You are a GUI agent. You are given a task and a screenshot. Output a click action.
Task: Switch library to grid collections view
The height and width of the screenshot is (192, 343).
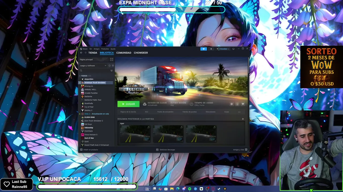[x=111, y=59]
